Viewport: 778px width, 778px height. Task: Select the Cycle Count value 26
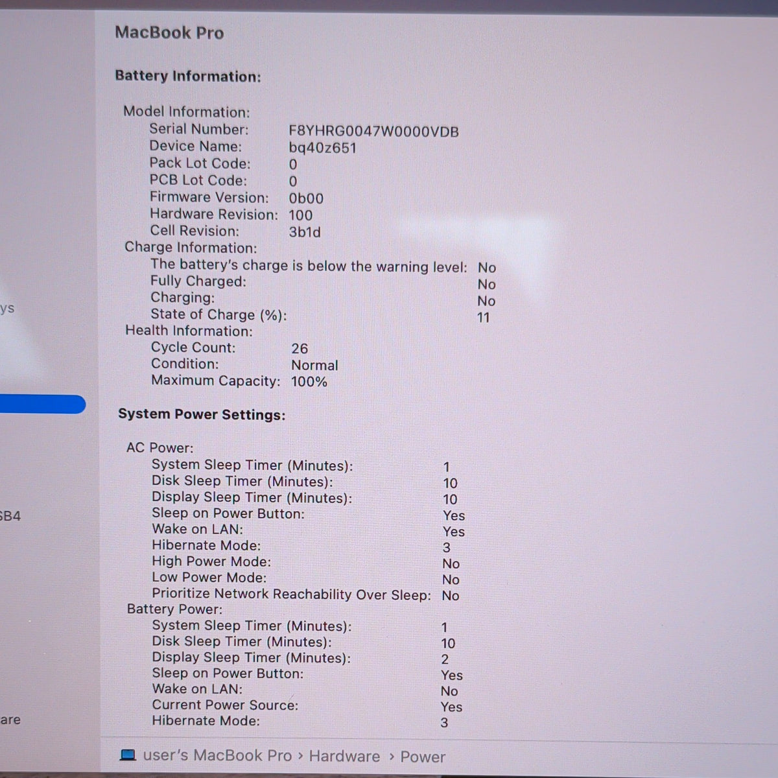pos(300,349)
